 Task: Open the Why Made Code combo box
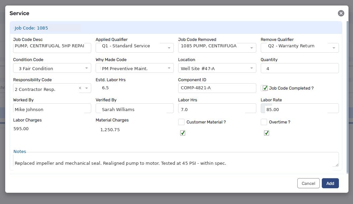click(134, 68)
